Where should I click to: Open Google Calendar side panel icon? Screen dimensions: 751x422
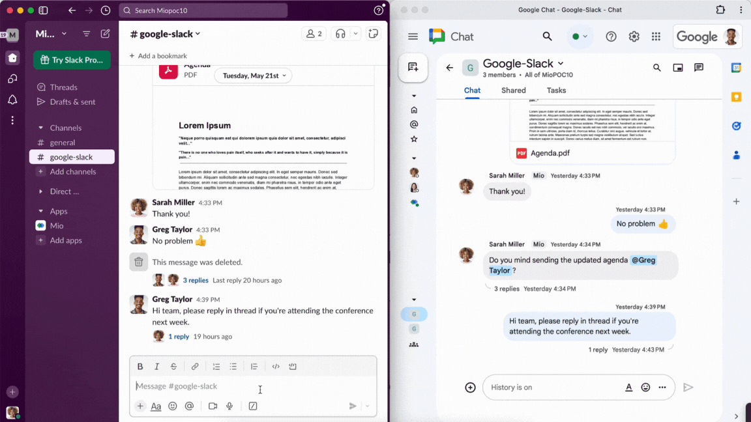tap(736, 68)
